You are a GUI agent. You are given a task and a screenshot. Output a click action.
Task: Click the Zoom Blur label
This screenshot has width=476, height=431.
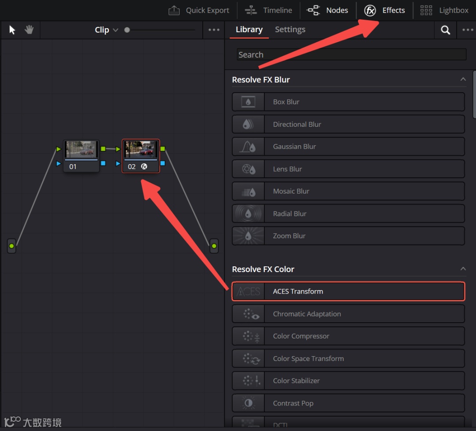point(289,236)
